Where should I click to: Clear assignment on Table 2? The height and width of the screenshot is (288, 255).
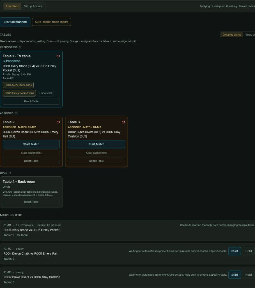(x=31, y=153)
